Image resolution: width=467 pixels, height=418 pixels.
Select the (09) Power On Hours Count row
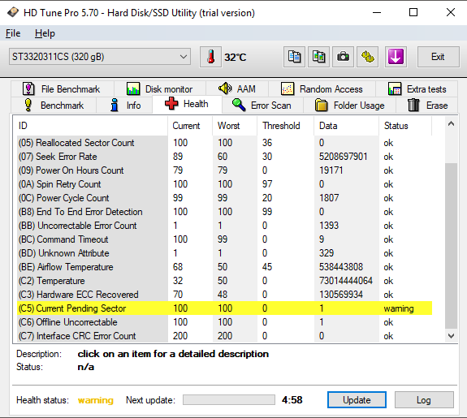225,170
